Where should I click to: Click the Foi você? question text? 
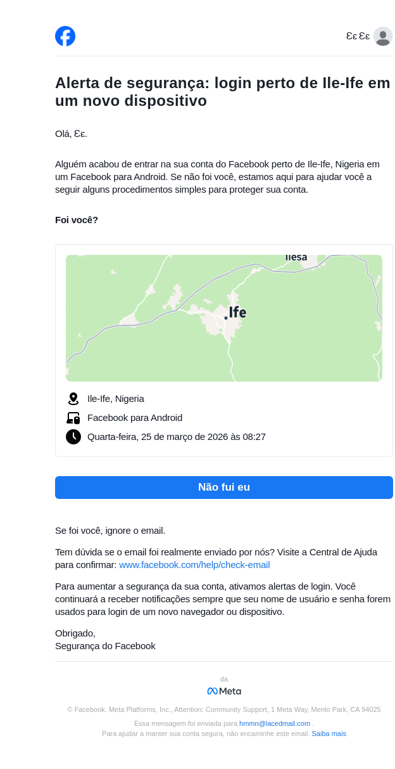[77, 220]
